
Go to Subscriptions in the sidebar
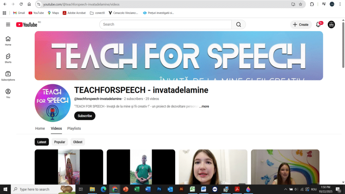coord(8,75)
